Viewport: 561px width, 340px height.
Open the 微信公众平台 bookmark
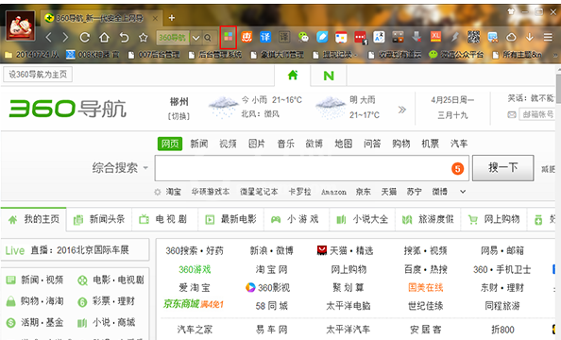[456, 55]
